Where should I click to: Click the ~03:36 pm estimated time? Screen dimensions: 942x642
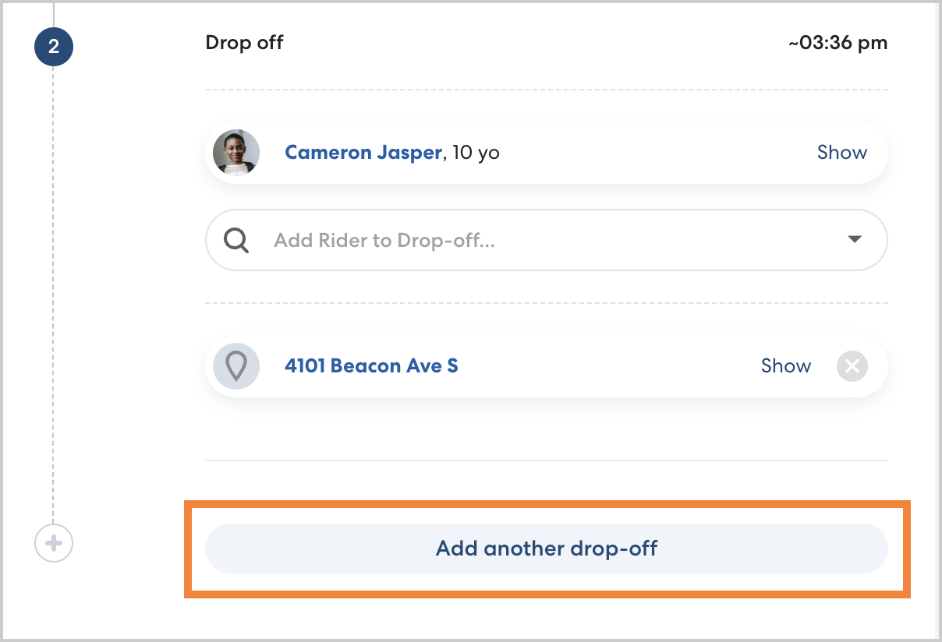(x=838, y=43)
